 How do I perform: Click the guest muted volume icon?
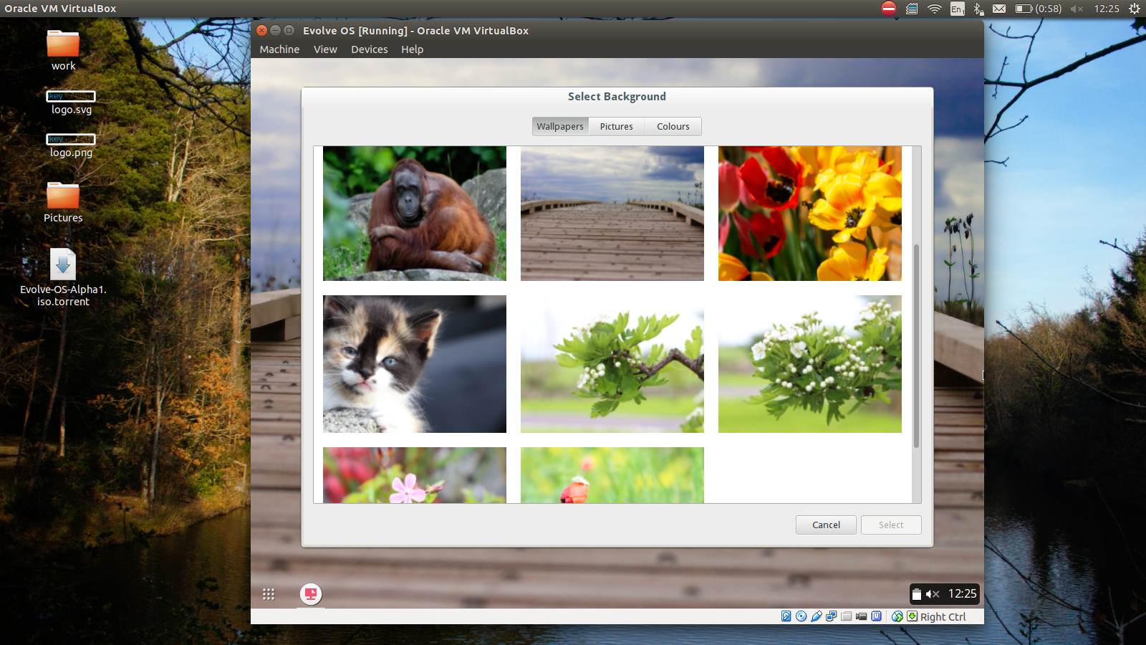click(x=933, y=594)
